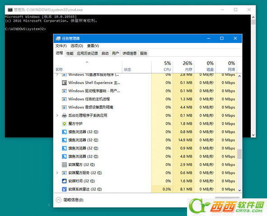Click cmd window scroll down arrow
The image size is (267, 216).
(253, 135)
